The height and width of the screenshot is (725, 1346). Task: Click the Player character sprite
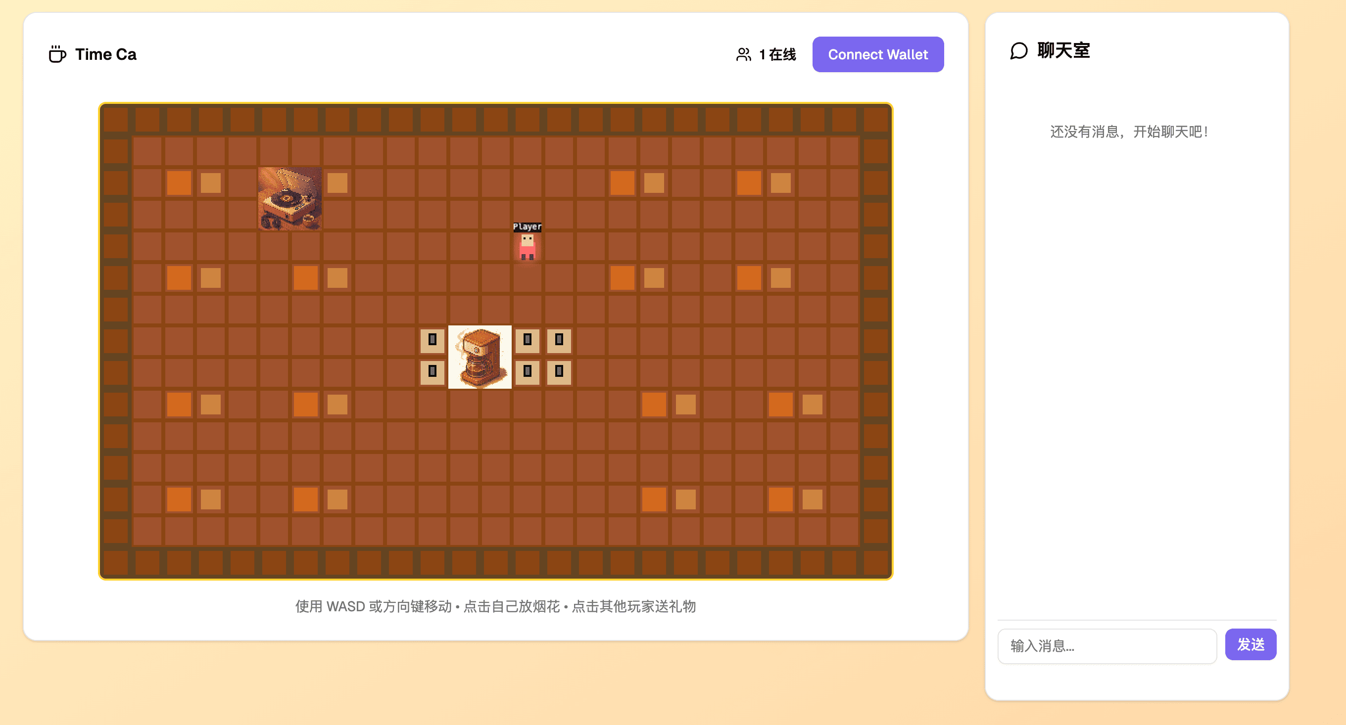[x=527, y=247]
